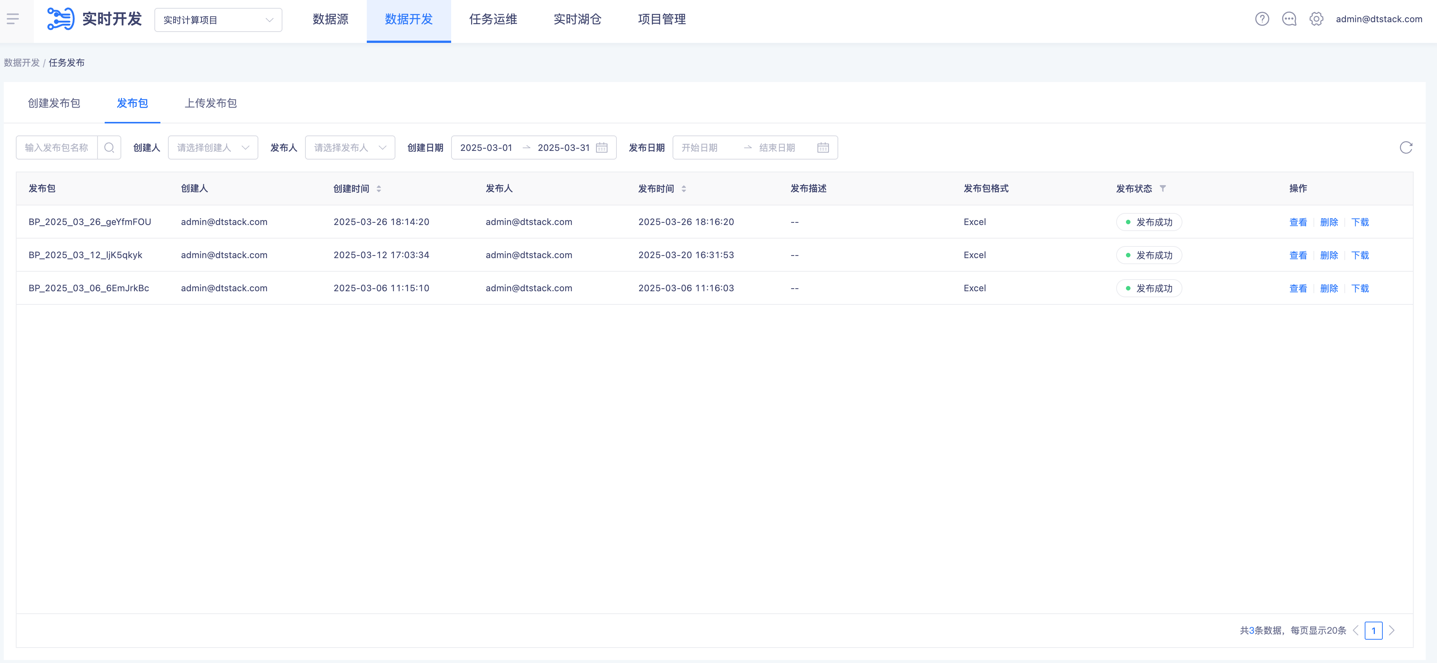1437x663 pixels.
Task: Switch to the 发布包 tab
Action: (132, 103)
